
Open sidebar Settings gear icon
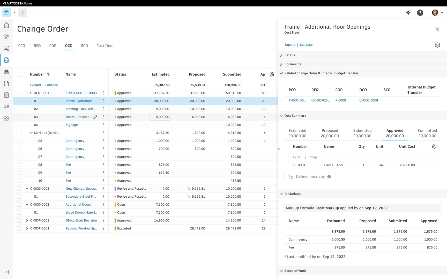(x=6, y=118)
